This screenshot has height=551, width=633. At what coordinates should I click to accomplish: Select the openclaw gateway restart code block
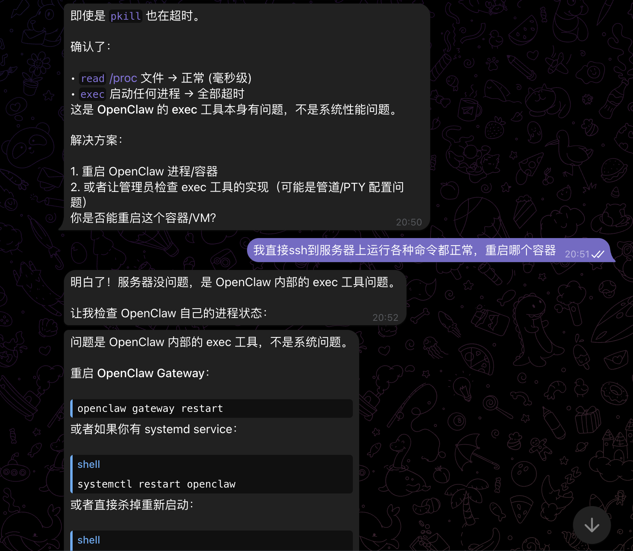click(x=150, y=409)
